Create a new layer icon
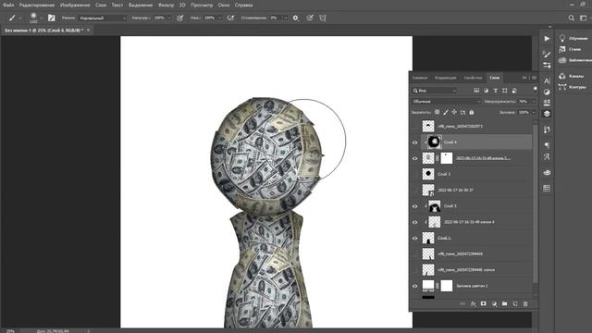 click(515, 303)
